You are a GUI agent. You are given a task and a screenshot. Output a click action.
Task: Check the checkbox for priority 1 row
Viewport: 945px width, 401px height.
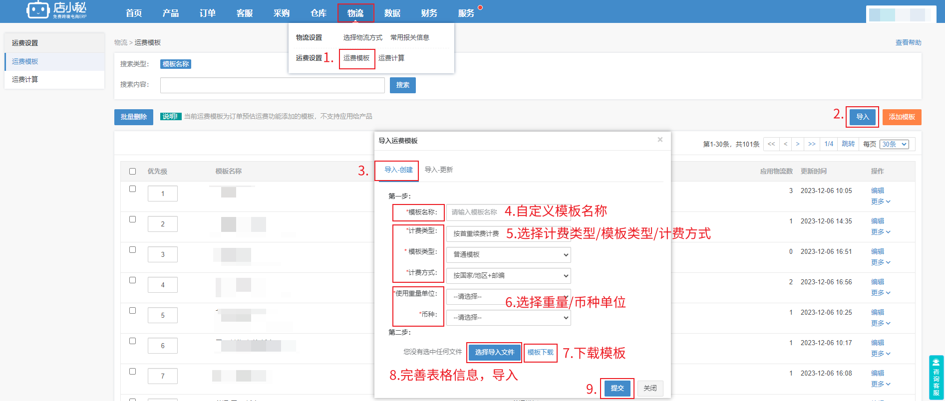click(x=132, y=189)
